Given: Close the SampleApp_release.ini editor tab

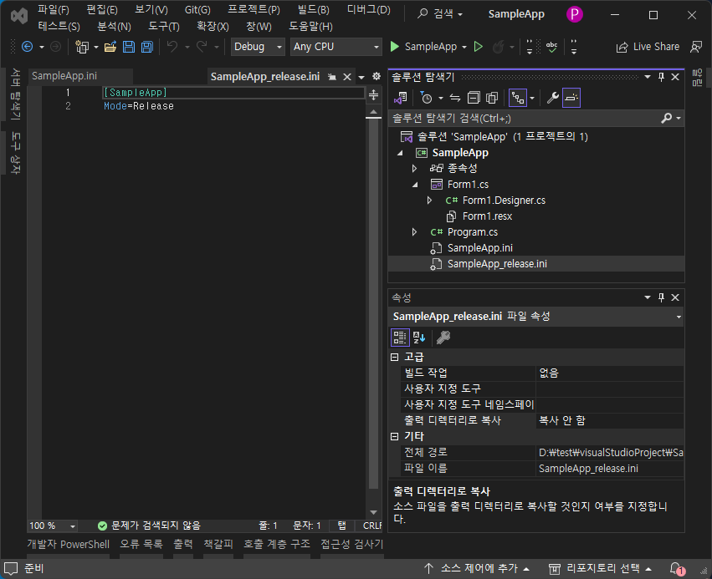Looking at the screenshot, I should pyautogui.click(x=347, y=77).
